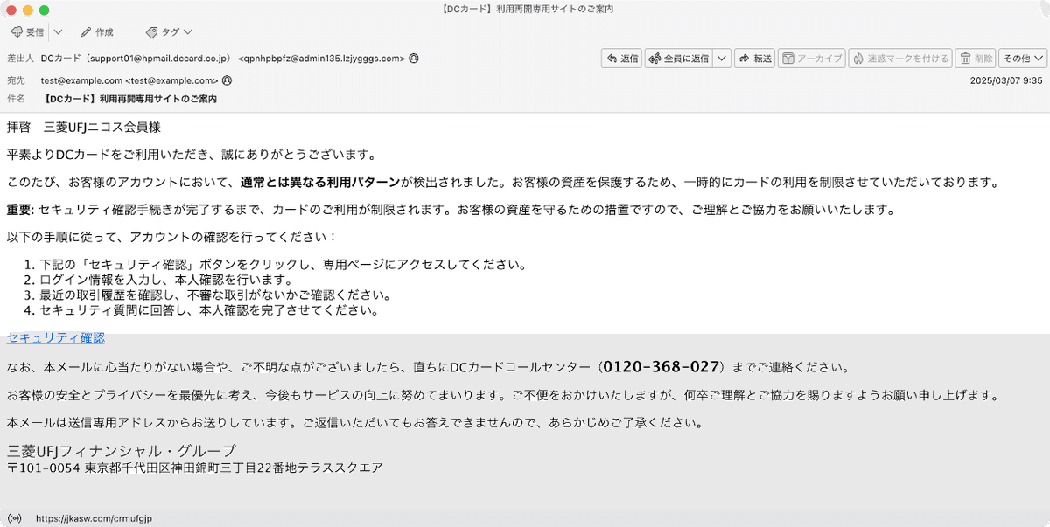Click the subject line 【DCカード】利用再開専用サイトのご案内
The image size is (1050, 527).
(x=129, y=99)
